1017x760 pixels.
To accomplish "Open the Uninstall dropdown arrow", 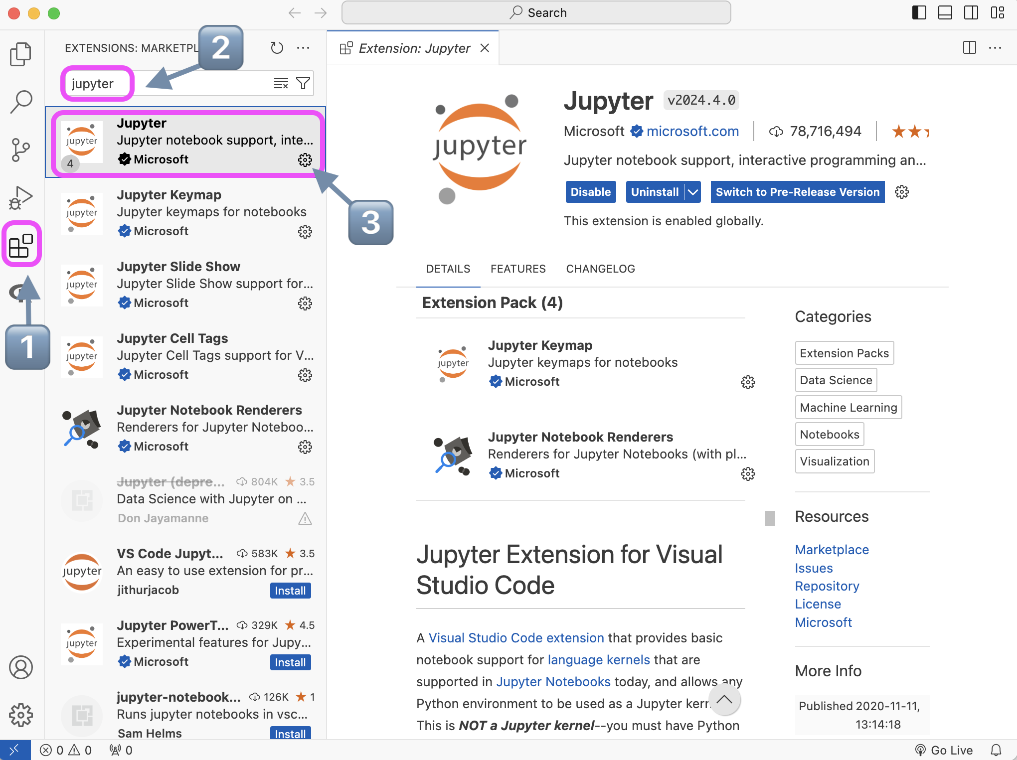I will [x=692, y=192].
